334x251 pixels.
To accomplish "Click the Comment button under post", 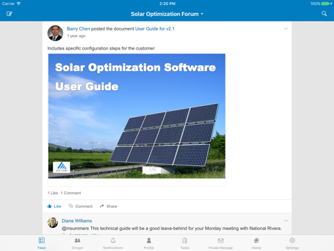I will pos(81,206).
